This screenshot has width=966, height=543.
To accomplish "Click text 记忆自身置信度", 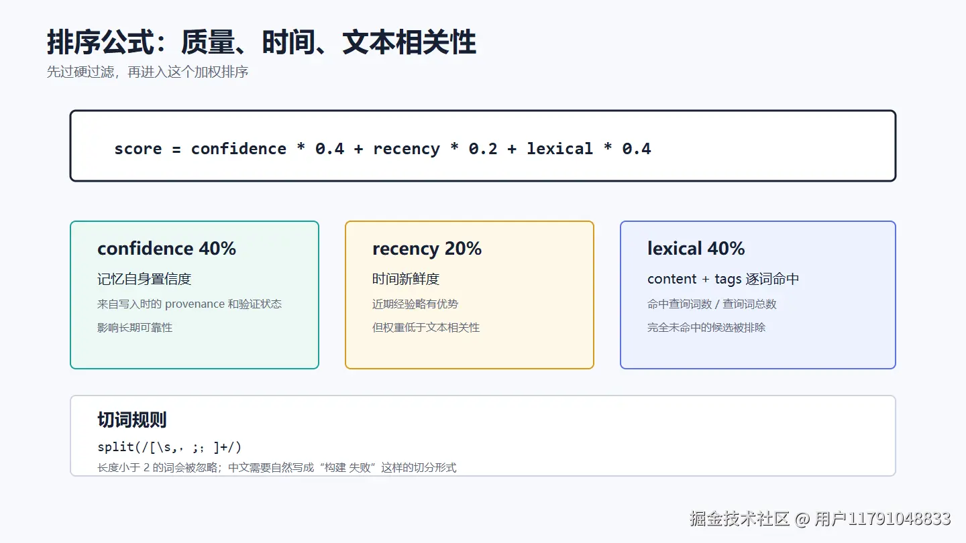I will click(144, 279).
